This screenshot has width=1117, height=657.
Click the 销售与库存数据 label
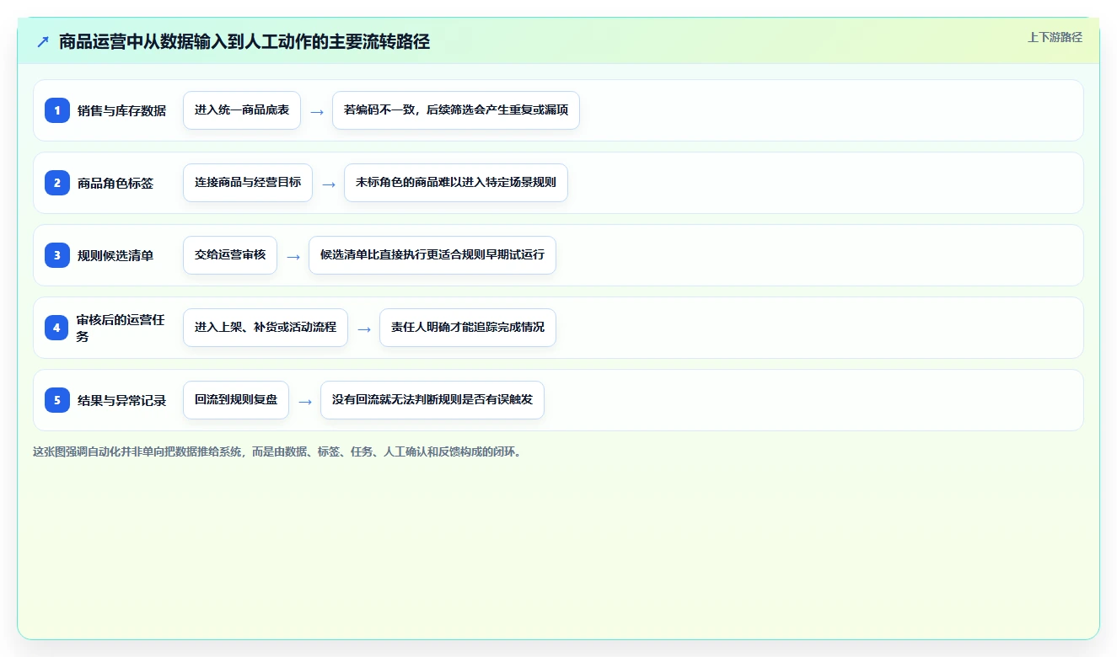click(121, 110)
